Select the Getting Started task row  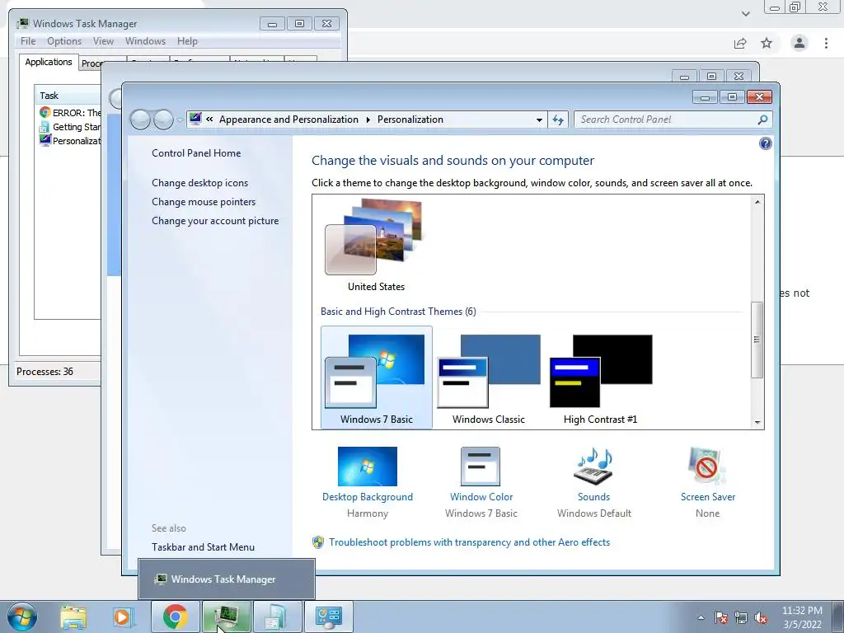click(x=69, y=127)
